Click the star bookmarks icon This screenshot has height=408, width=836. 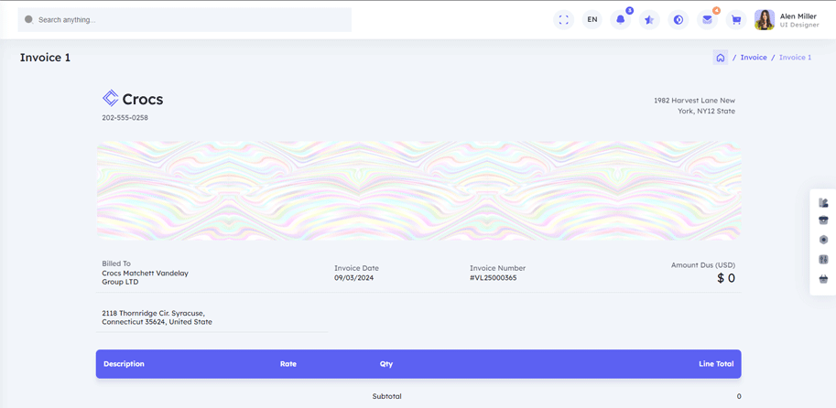649,19
